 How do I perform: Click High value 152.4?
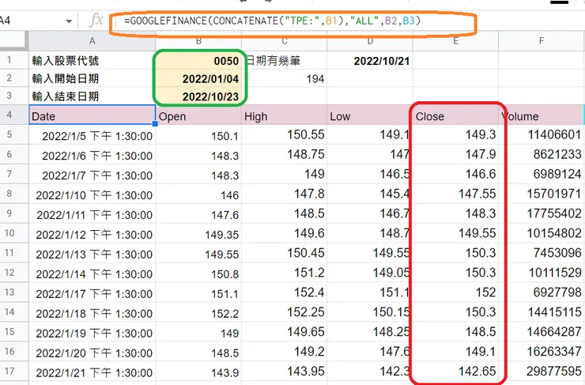tap(285, 293)
